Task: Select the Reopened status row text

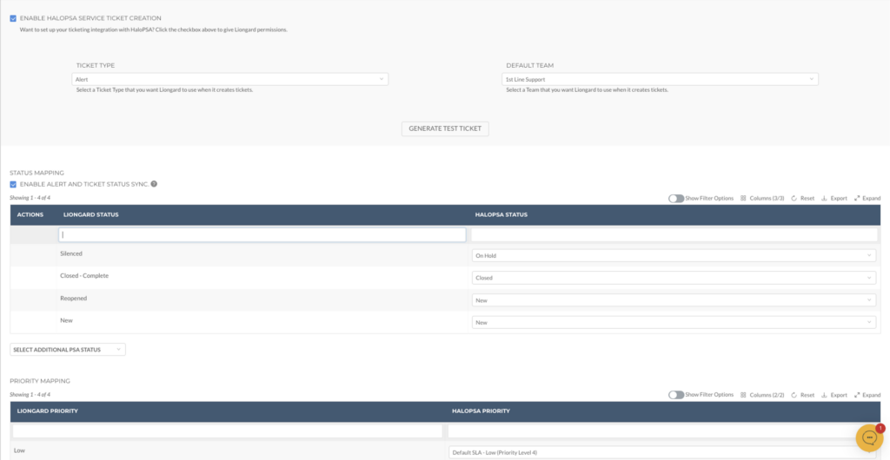Action: coord(73,298)
